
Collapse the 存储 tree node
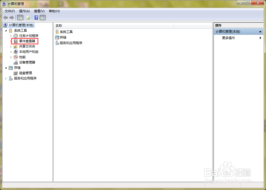coord(6,68)
